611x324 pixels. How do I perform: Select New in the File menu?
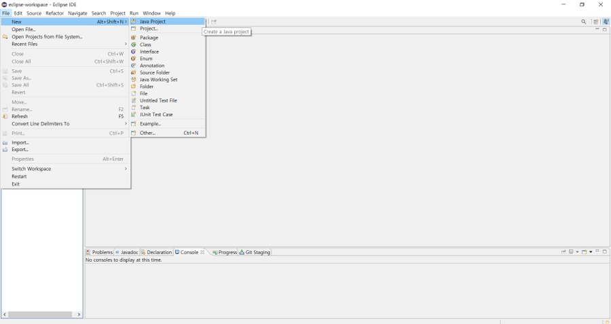tap(65, 22)
